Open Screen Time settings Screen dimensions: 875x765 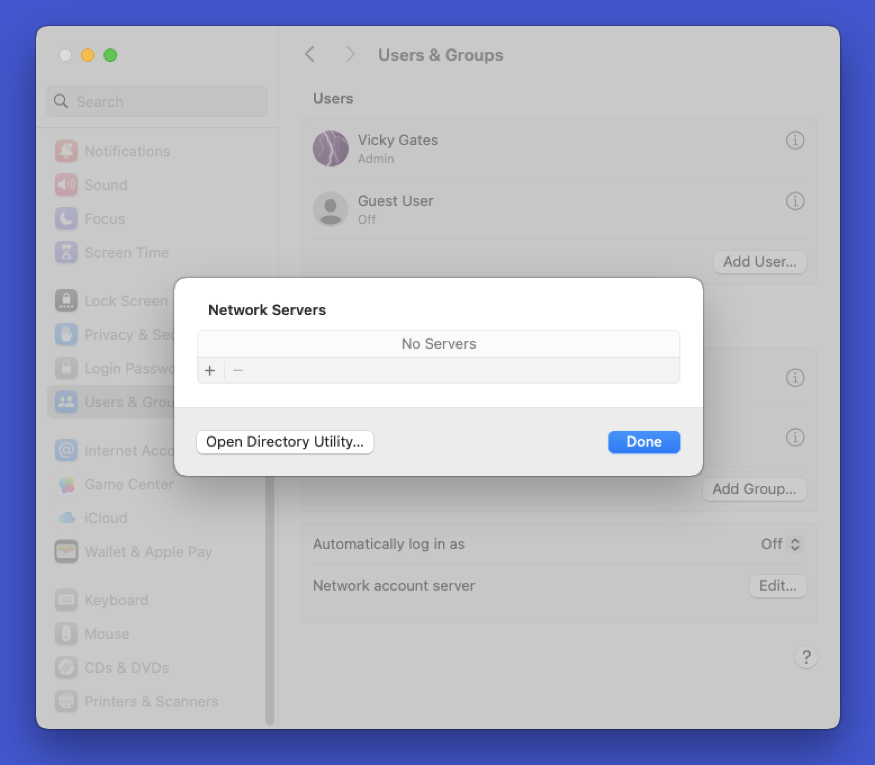[x=127, y=253]
